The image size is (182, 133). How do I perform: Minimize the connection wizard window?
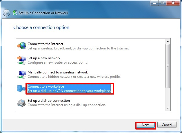(x=154, y=3)
